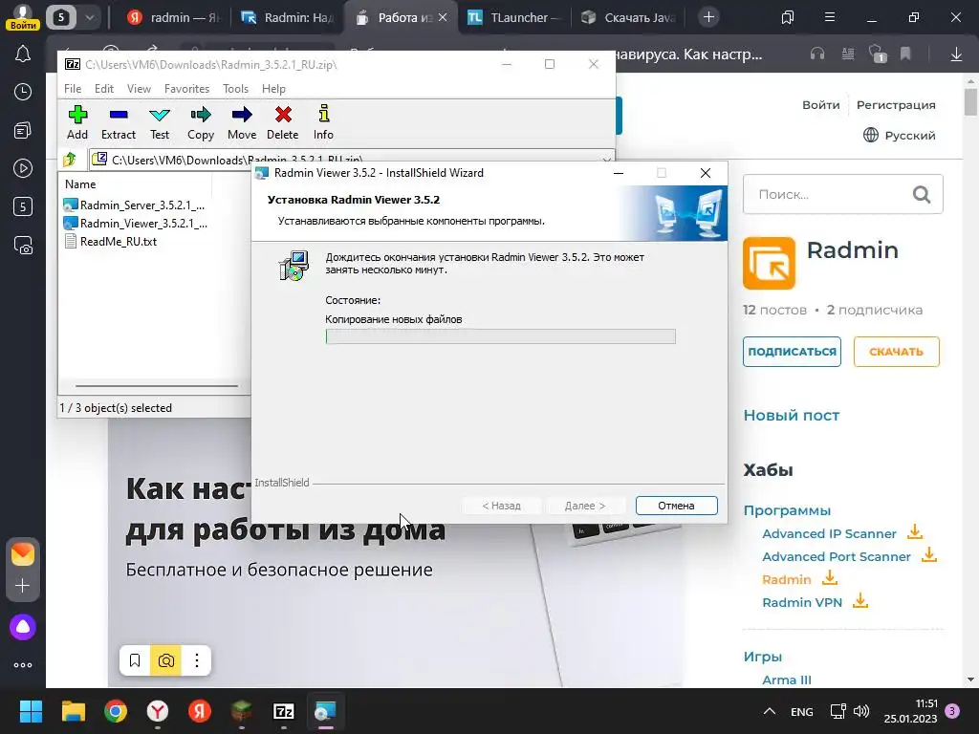
Task: Switch to the TLauncher browser tab
Action: point(513,17)
